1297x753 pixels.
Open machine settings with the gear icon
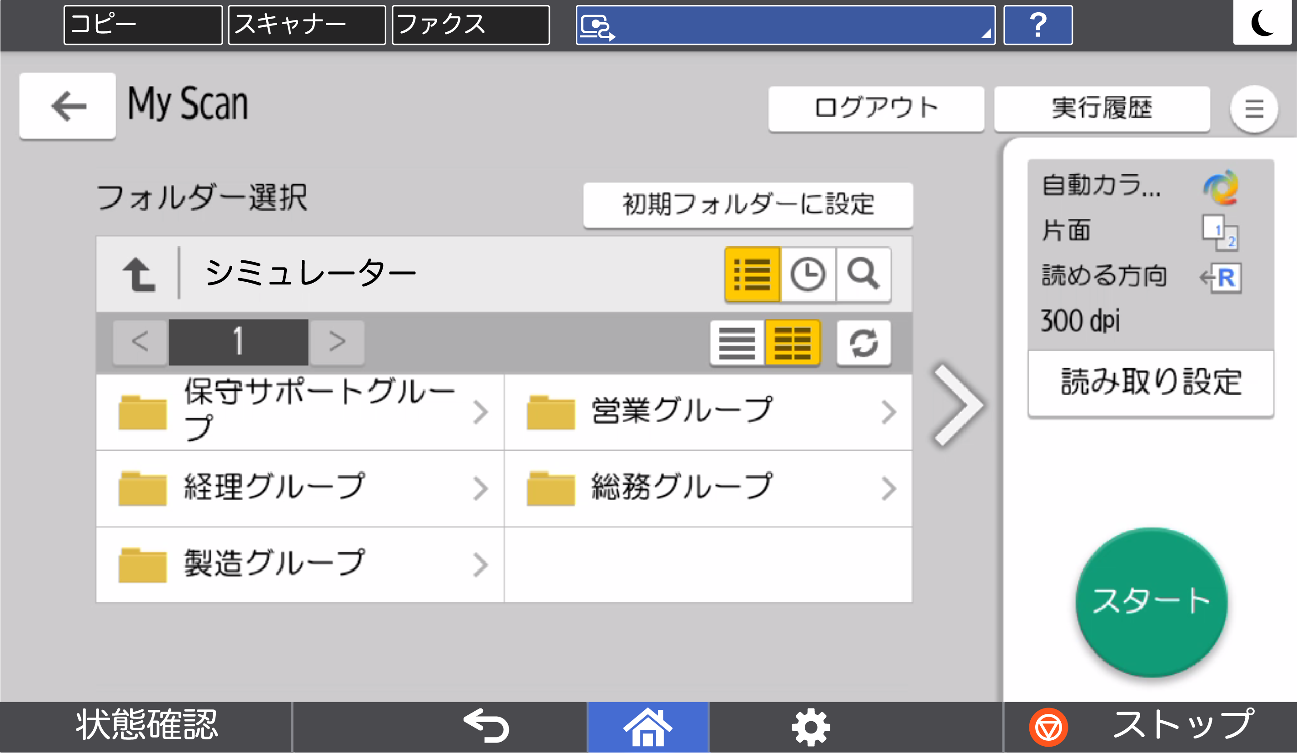pyautogui.click(x=811, y=726)
